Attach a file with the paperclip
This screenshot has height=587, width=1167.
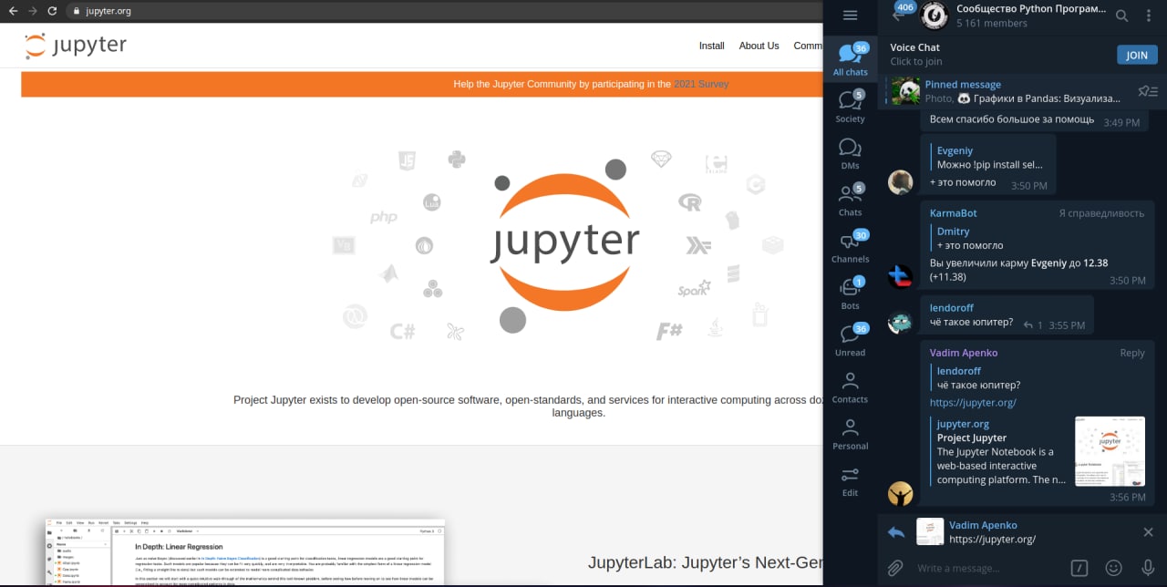[895, 568]
